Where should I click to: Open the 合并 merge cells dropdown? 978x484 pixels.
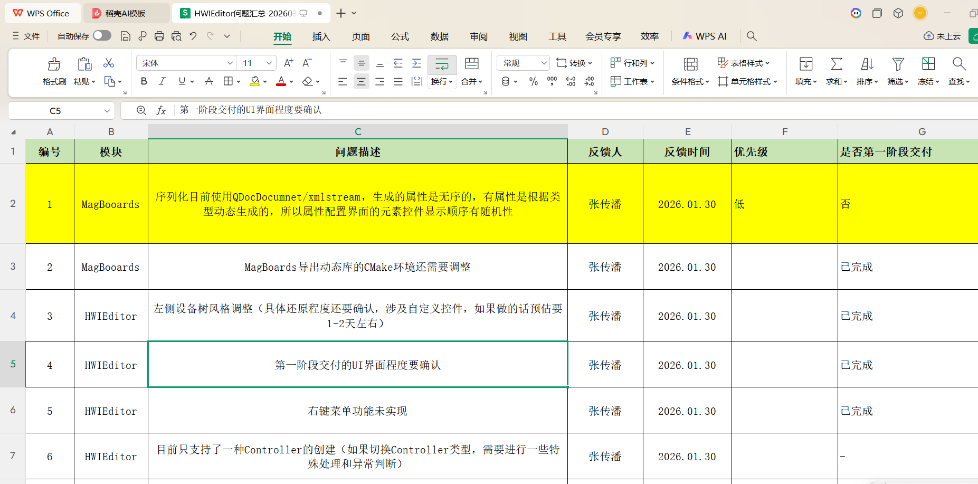[x=472, y=82]
